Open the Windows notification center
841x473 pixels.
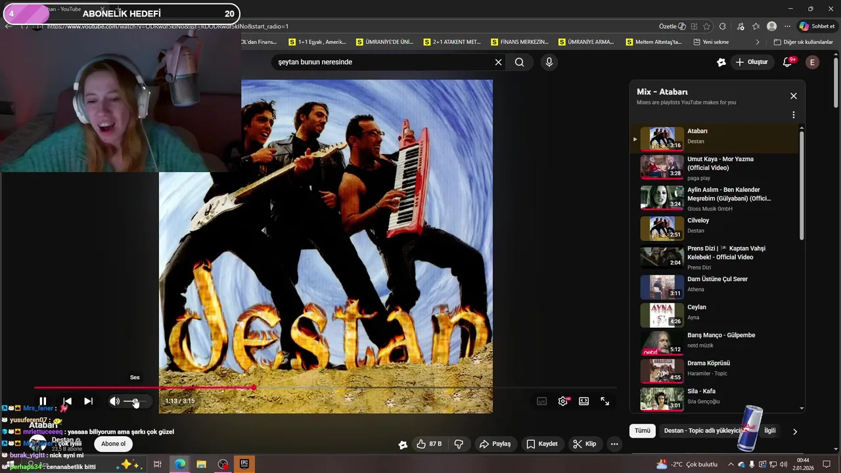tap(827, 464)
